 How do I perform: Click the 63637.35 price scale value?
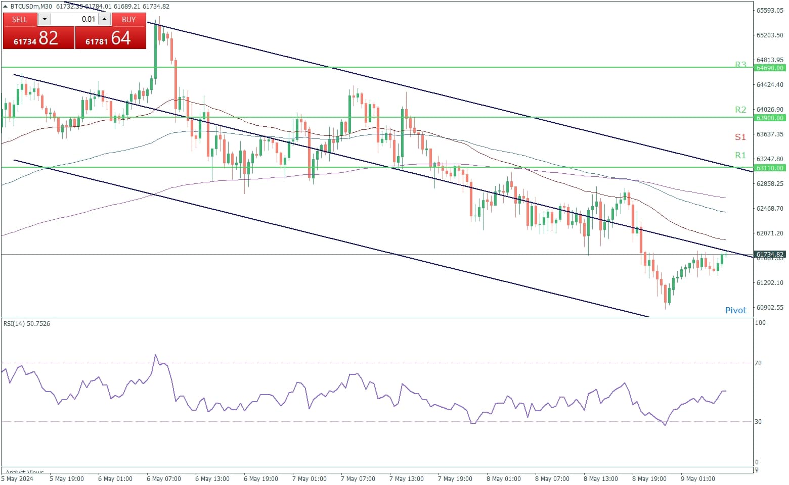tap(770, 134)
